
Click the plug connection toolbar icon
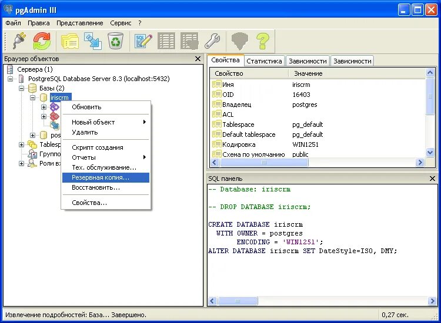[19, 41]
